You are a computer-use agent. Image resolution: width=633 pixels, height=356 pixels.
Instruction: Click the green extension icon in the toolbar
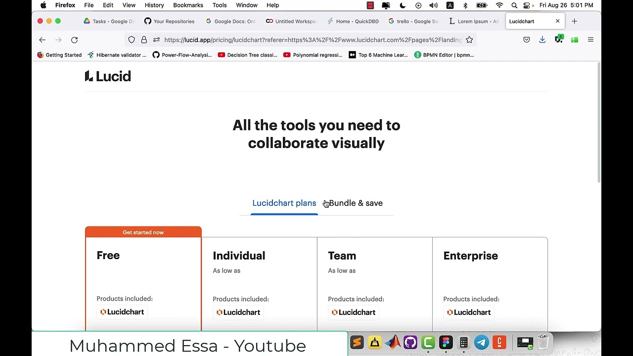[575, 40]
